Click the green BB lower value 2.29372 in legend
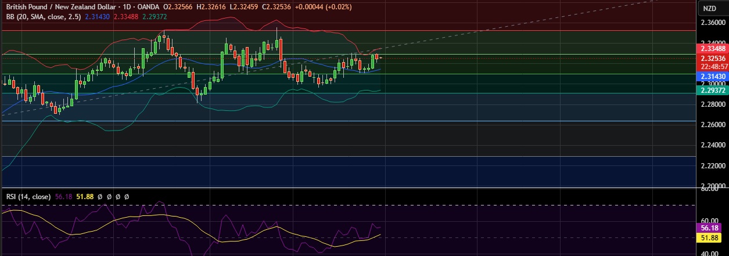 coord(157,16)
